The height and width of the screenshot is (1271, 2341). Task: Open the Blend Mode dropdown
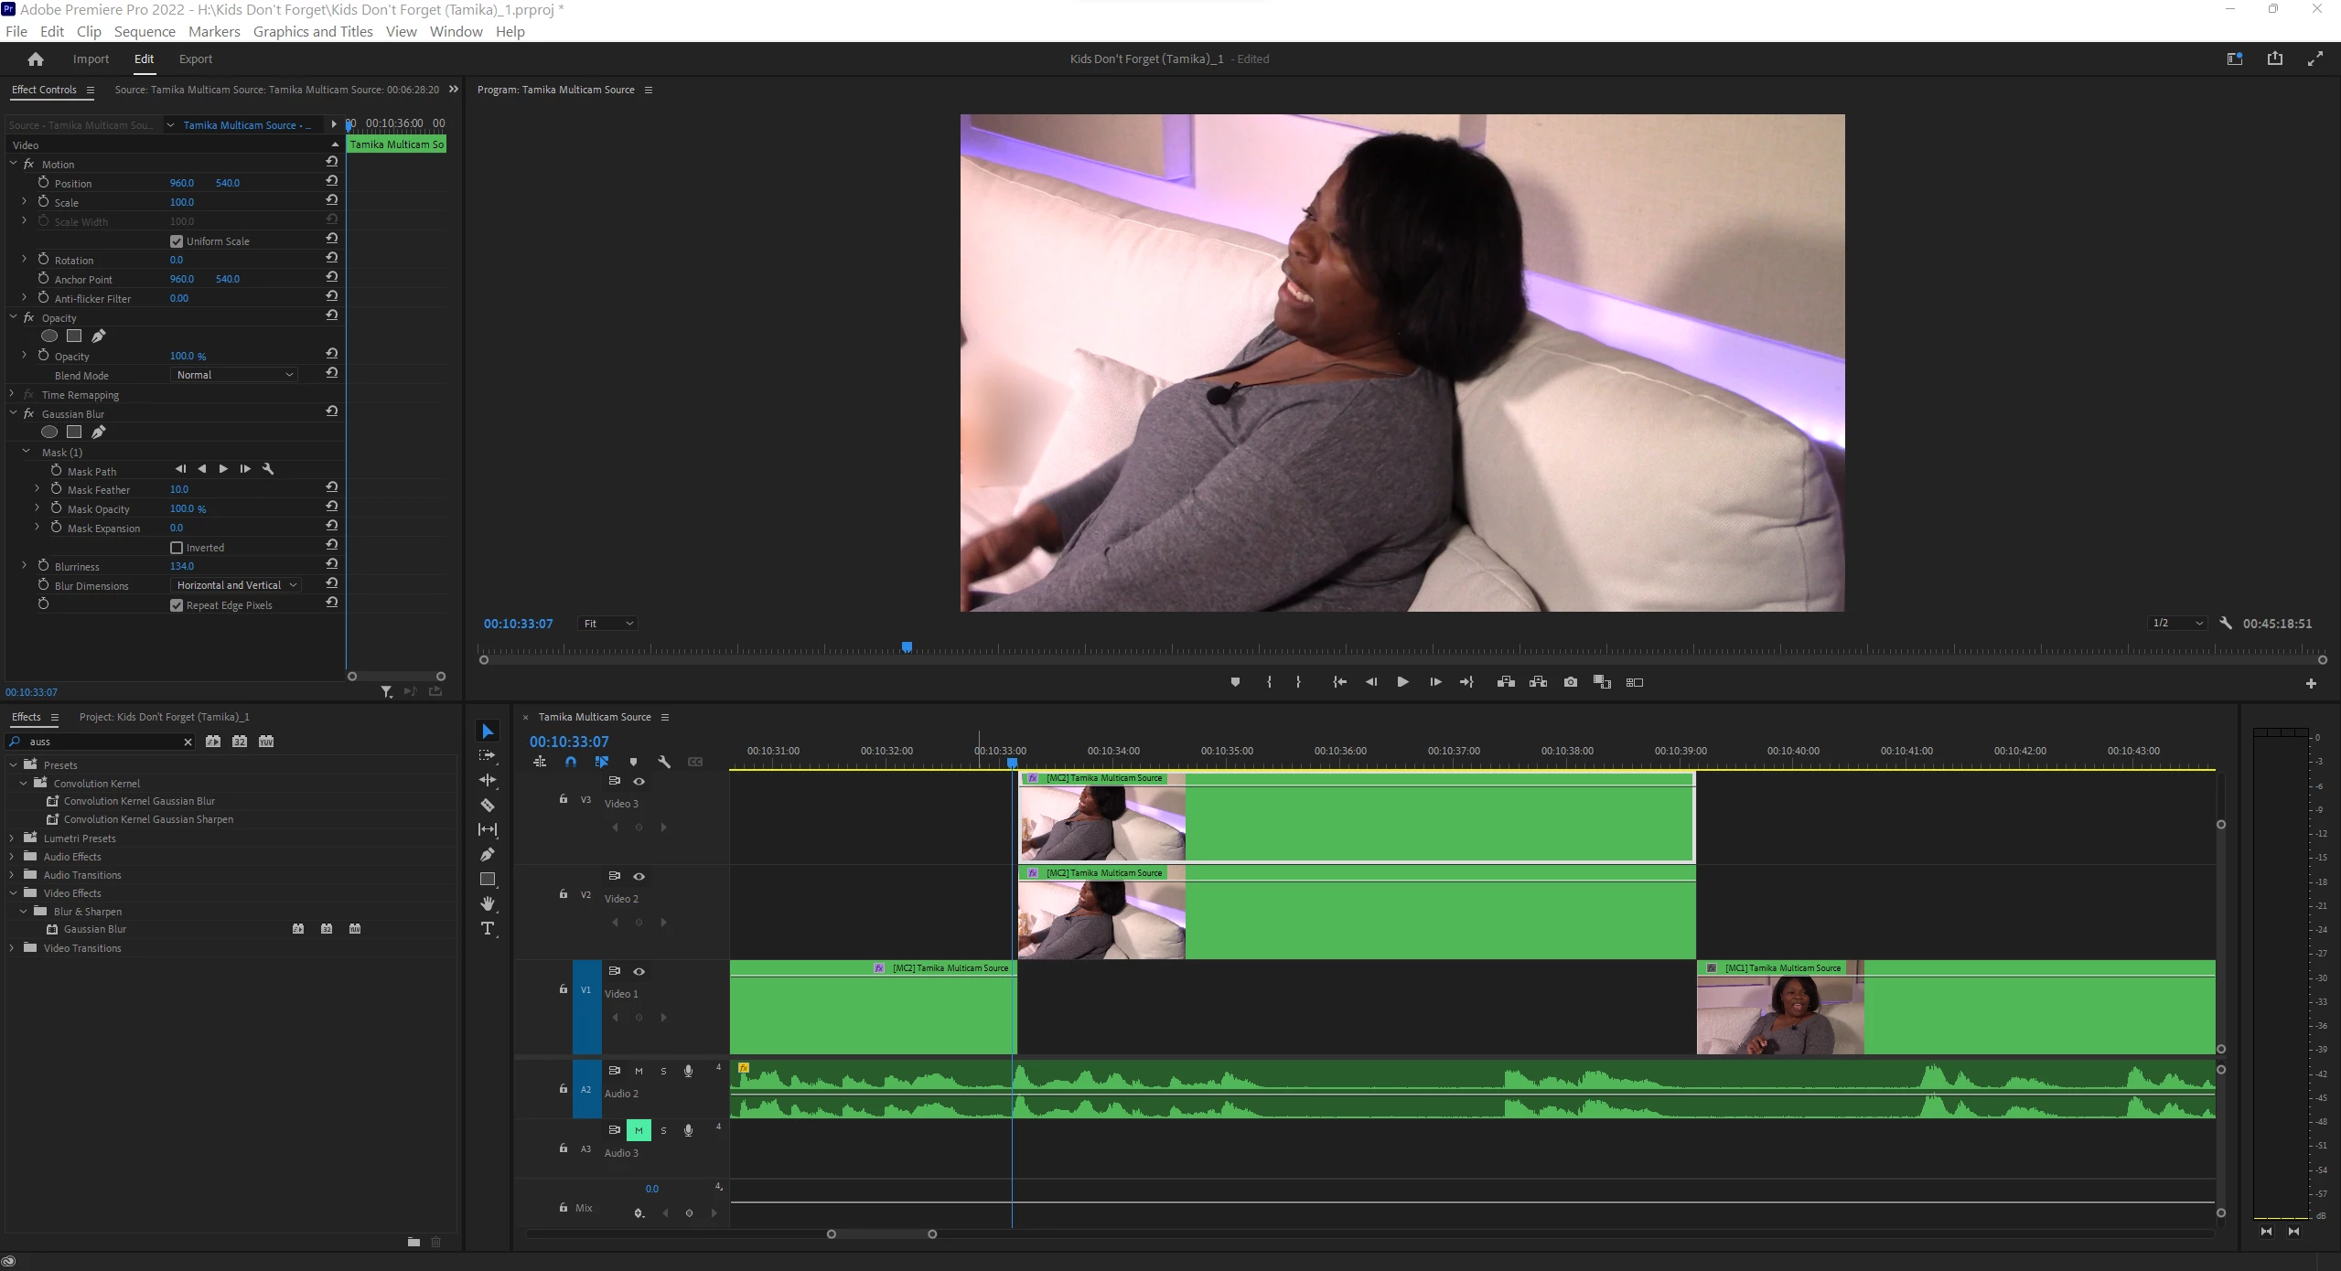(x=234, y=375)
